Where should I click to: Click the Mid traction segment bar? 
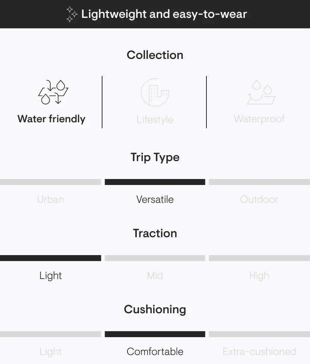(155, 258)
